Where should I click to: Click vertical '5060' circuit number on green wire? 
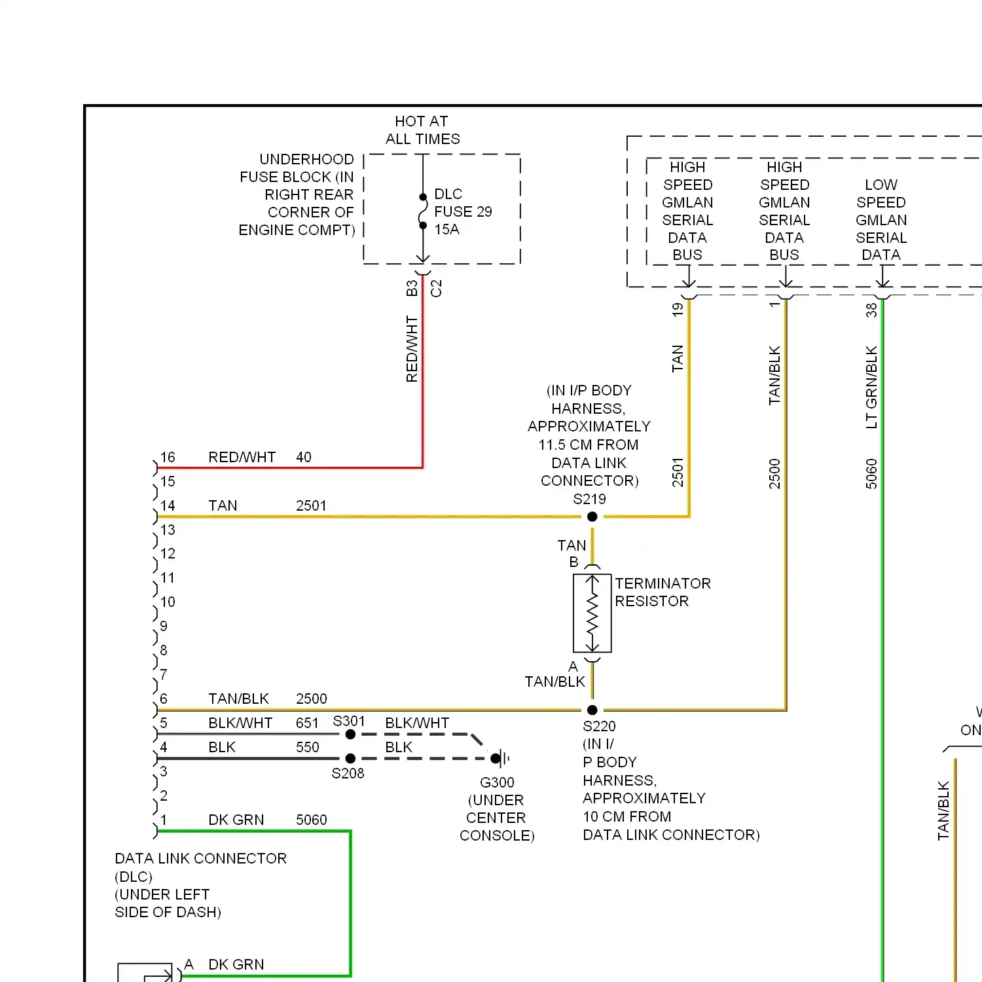(871, 474)
